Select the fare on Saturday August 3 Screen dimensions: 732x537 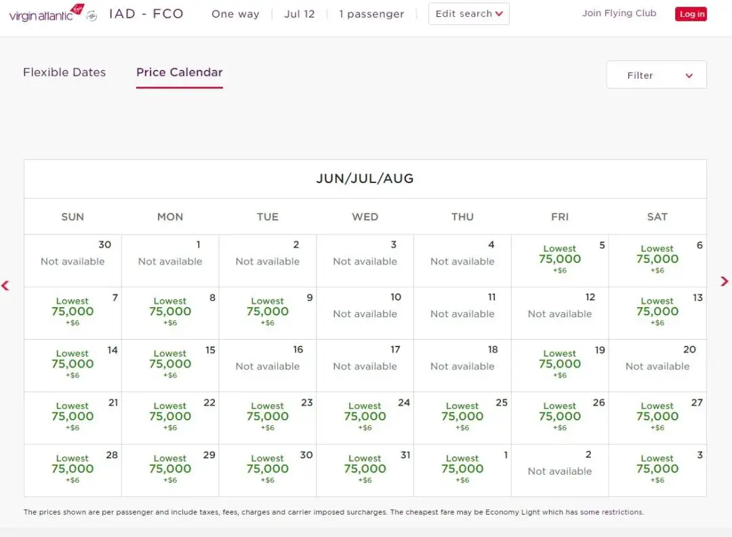coord(657,469)
